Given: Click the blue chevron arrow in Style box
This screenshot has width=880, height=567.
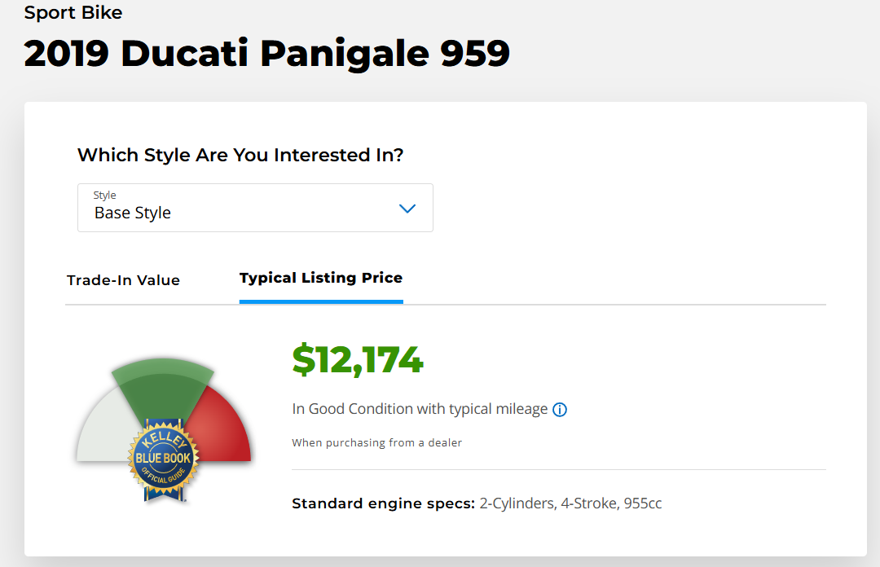Looking at the screenshot, I should coord(407,209).
